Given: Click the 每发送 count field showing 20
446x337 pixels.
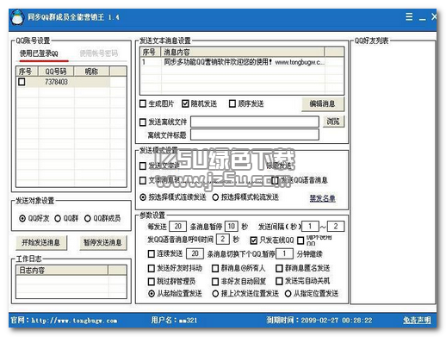Looking at the screenshot, I should coord(177,227).
